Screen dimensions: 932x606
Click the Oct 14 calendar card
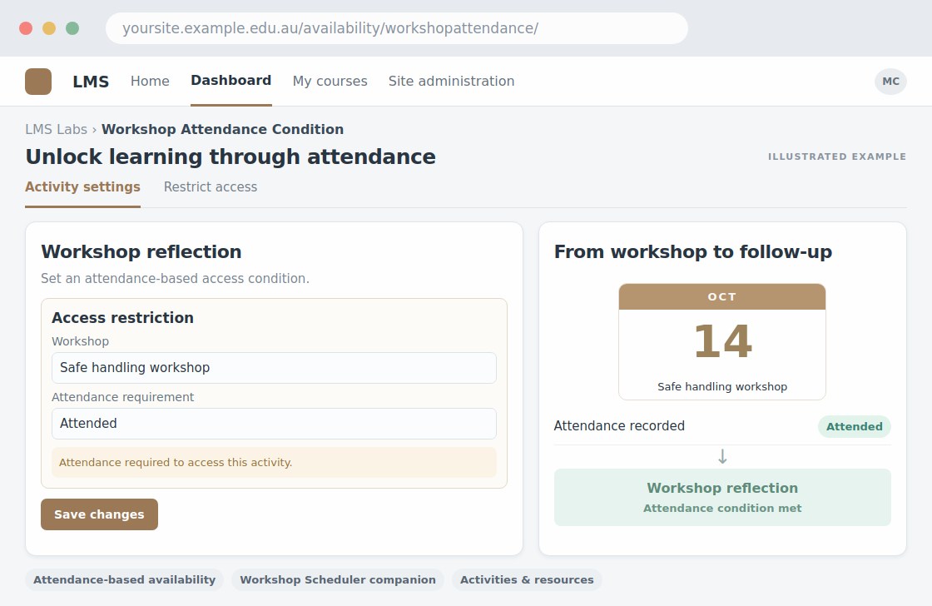tap(722, 342)
